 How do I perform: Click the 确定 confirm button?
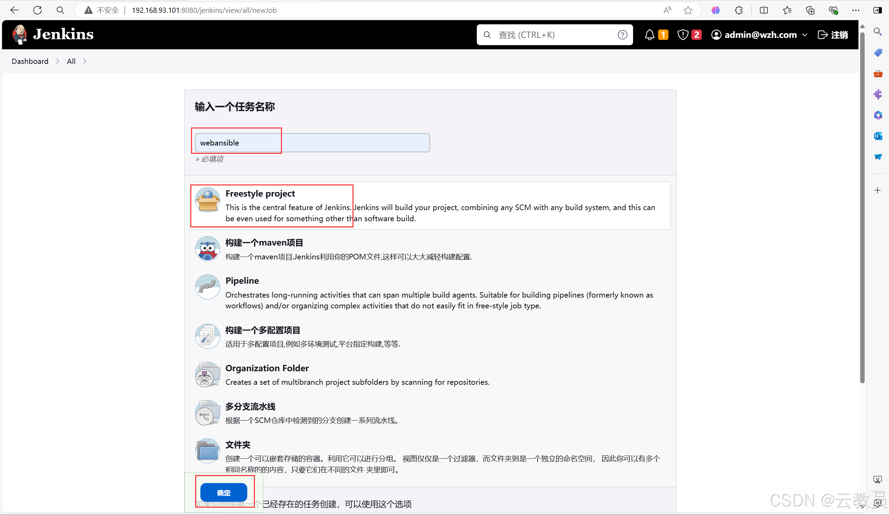tap(224, 492)
